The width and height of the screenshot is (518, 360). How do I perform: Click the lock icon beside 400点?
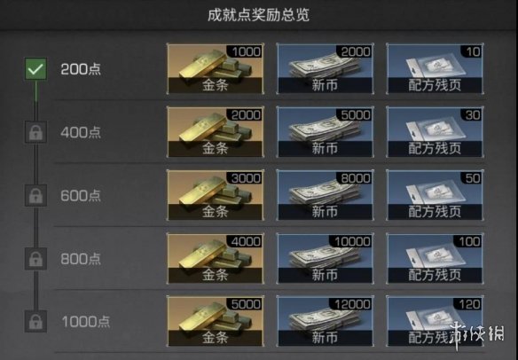[x=35, y=132]
